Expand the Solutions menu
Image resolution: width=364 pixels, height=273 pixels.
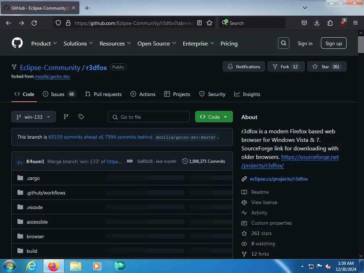click(x=78, y=43)
